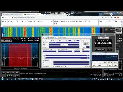Toggle the Running bit checkbox

pyautogui.click(x=54, y=66)
